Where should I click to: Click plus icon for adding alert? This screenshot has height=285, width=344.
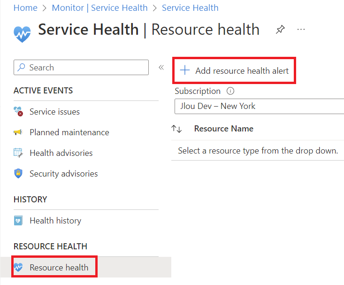coord(185,70)
